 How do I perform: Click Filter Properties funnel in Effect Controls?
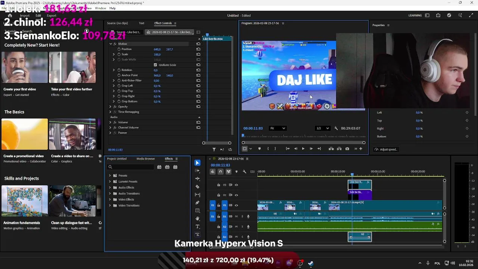(x=214, y=149)
